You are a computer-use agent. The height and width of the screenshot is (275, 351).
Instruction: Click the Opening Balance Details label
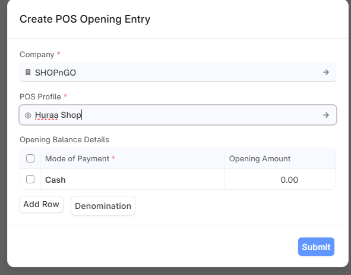pos(65,139)
